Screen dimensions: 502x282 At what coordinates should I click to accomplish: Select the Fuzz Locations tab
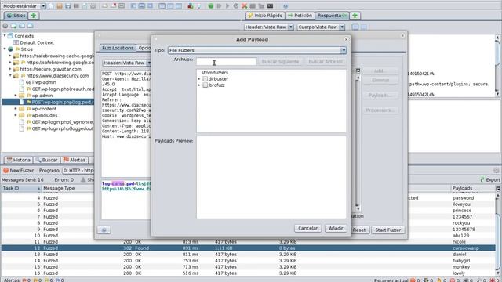(x=118, y=48)
